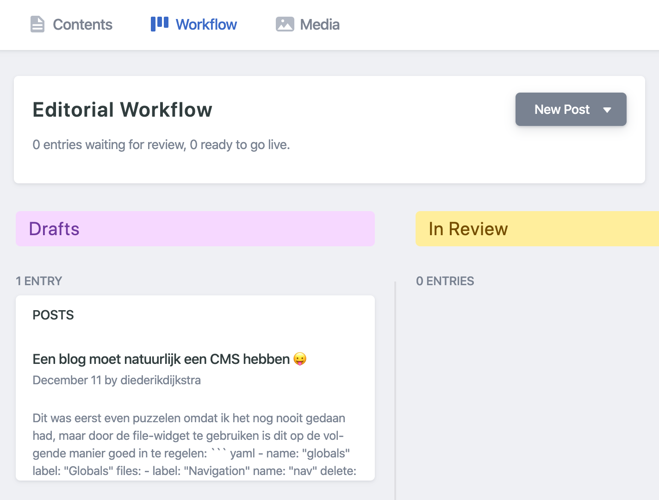Go to the Media tab
The width and height of the screenshot is (659, 500).
[308, 24]
